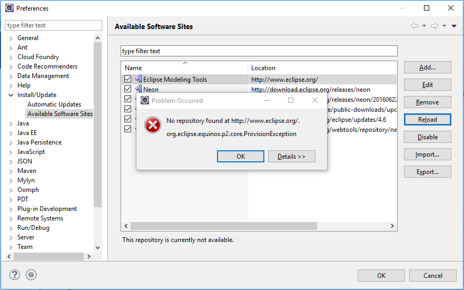Select Available Software Sites tree item
Screen dimensions: 464x290
point(60,114)
